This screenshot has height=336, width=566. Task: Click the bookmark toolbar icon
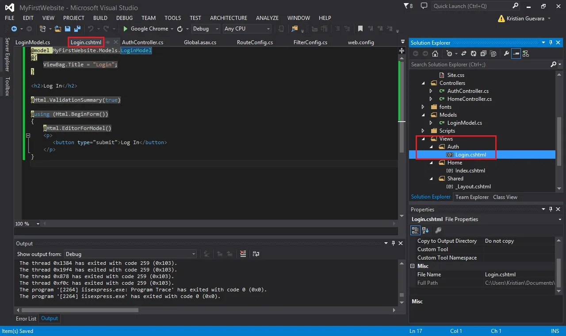[360, 29]
